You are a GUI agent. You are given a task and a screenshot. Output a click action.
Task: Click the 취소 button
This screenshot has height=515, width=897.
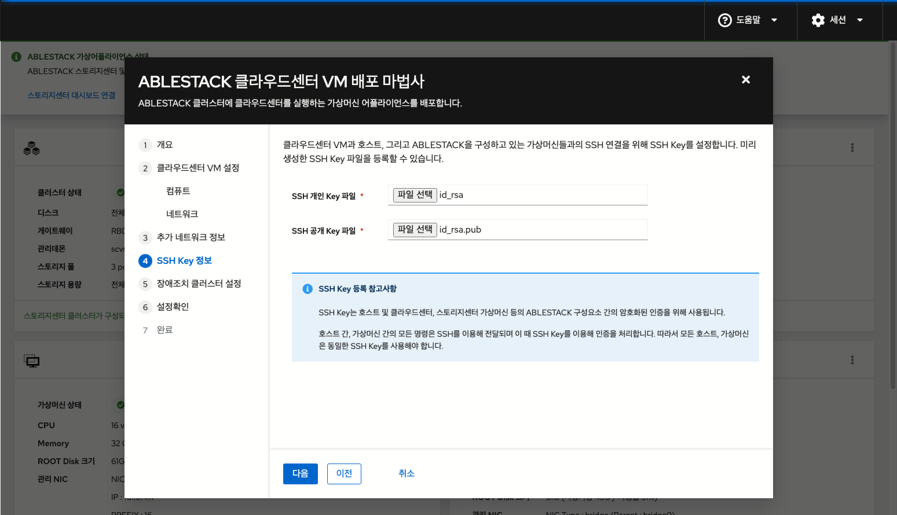coord(407,473)
